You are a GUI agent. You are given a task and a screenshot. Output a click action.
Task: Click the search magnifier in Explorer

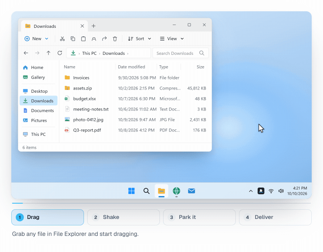click(x=201, y=53)
